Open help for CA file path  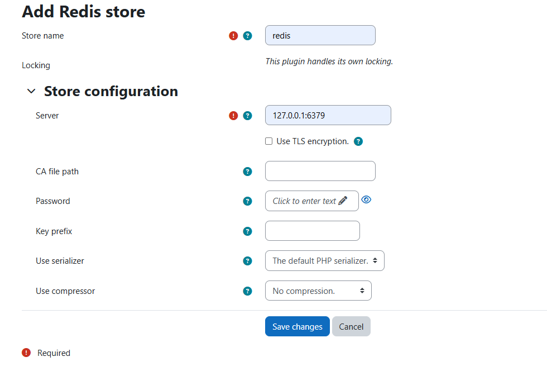point(247,172)
